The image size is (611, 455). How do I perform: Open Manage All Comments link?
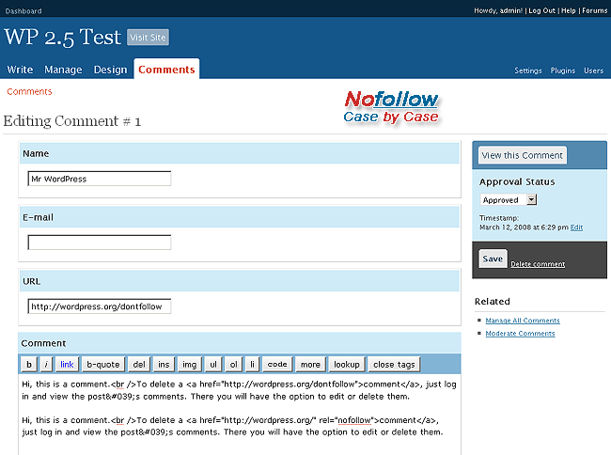tap(523, 321)
